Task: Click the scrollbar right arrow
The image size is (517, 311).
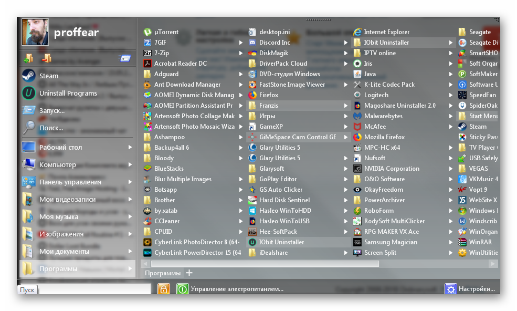Action: click(x=493, y=264)
